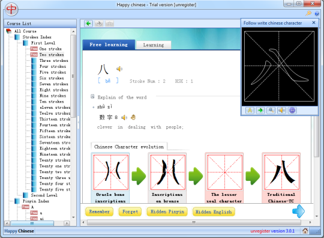Click the Hidden English button
324x238 pixels.
pos(214,212)
